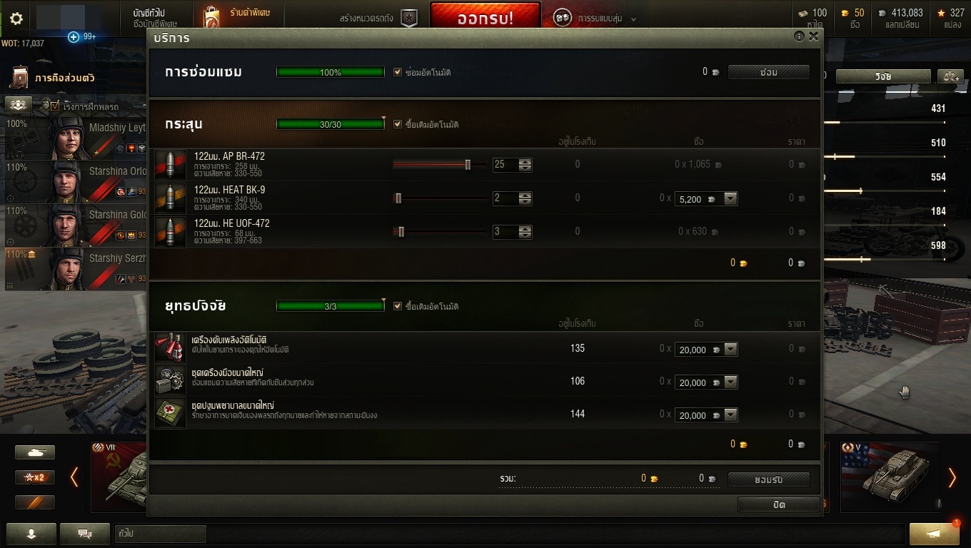Open the random battle mode selector
Image resolution: width=971 pixels, height=548 pixels.
click(594, 19)
